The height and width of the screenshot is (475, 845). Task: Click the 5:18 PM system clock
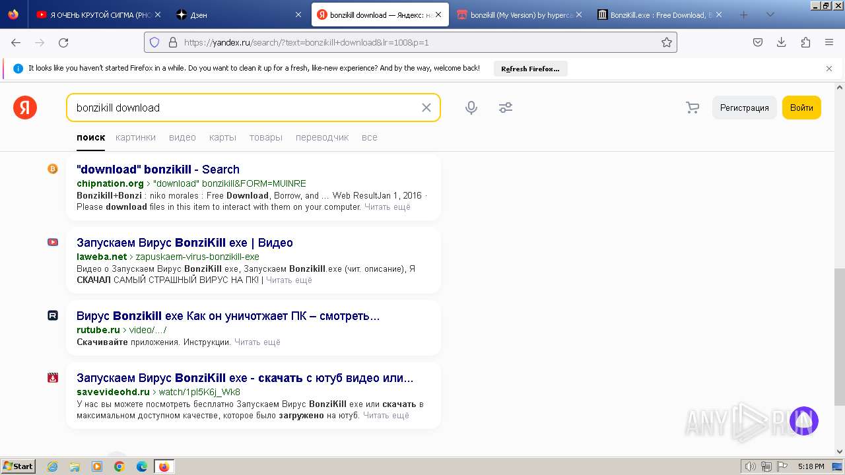click(x=811, y=466)
